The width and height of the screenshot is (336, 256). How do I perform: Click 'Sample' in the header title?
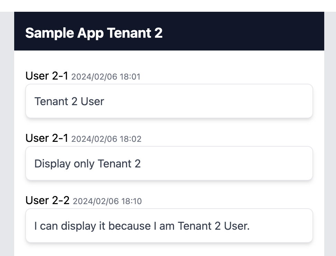tap(50, 34)
